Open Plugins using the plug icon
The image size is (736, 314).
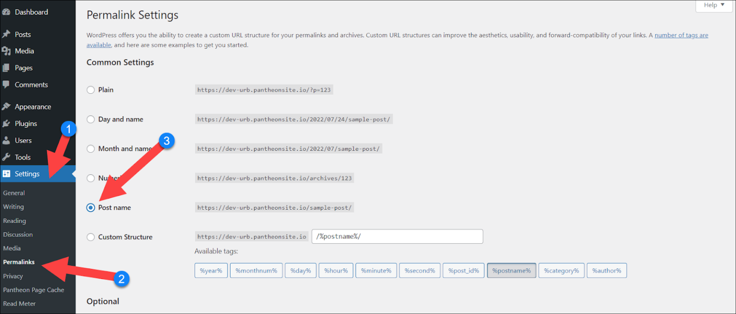6,123
